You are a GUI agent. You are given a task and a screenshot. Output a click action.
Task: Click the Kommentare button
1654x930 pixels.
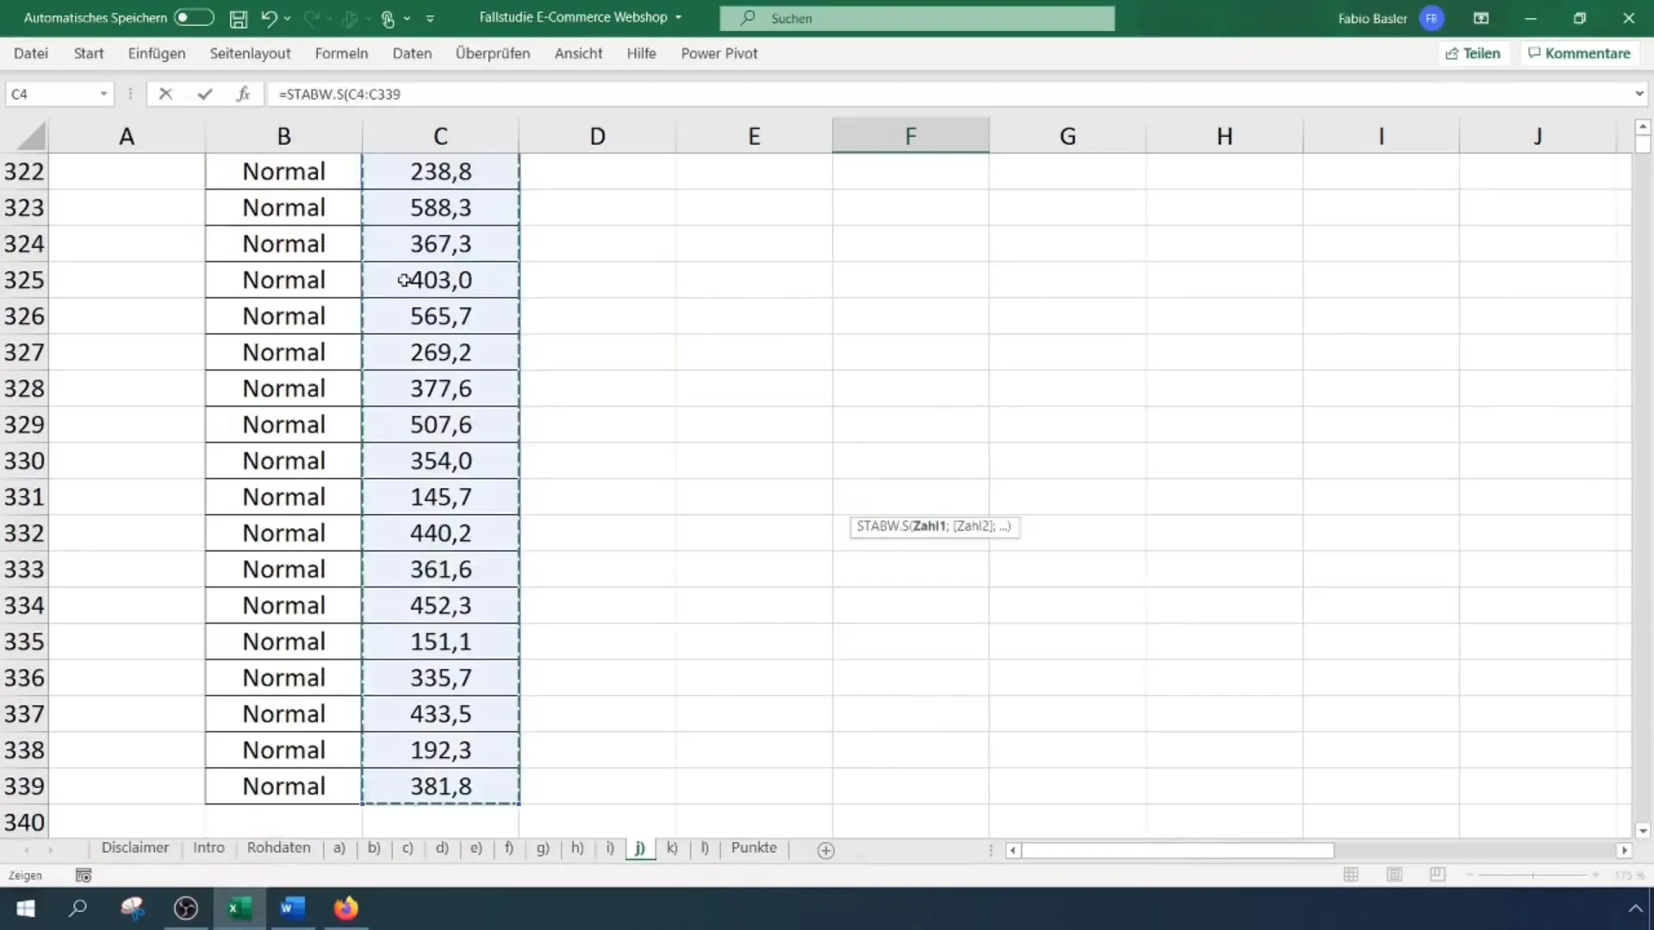[1579, 53]
